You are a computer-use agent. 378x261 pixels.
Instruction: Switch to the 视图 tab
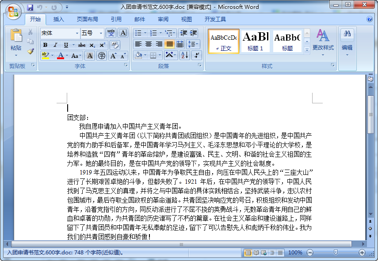[187, 19]
